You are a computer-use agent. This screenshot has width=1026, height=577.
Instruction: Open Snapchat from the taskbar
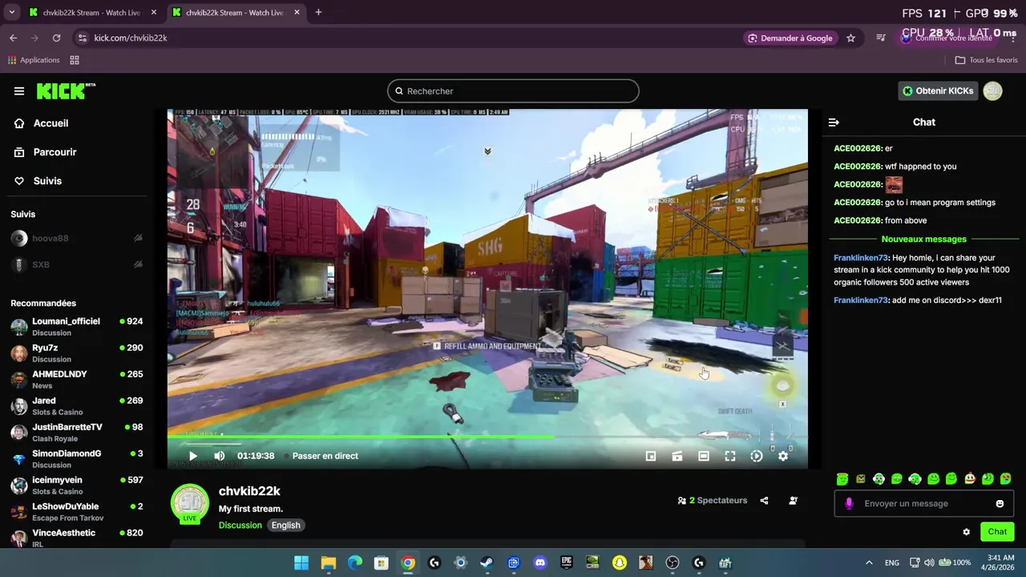click(x=619, y=563)
